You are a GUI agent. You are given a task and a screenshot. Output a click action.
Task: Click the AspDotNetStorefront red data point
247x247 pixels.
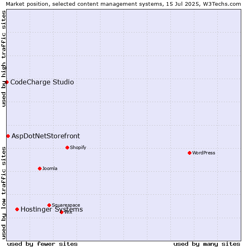[x=8, y=136]
